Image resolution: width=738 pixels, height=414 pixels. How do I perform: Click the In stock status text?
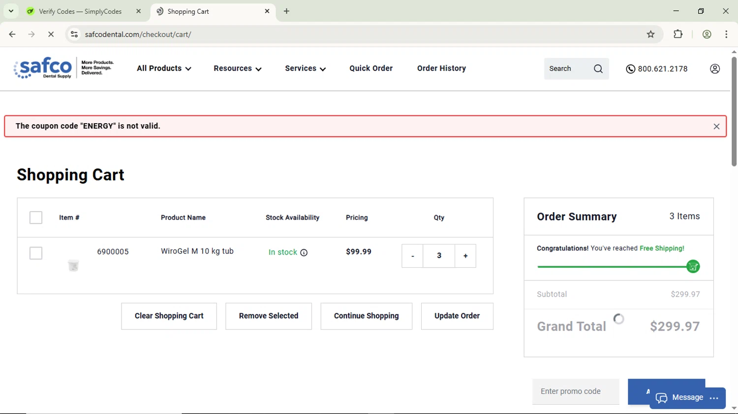(x=283, y=252)
